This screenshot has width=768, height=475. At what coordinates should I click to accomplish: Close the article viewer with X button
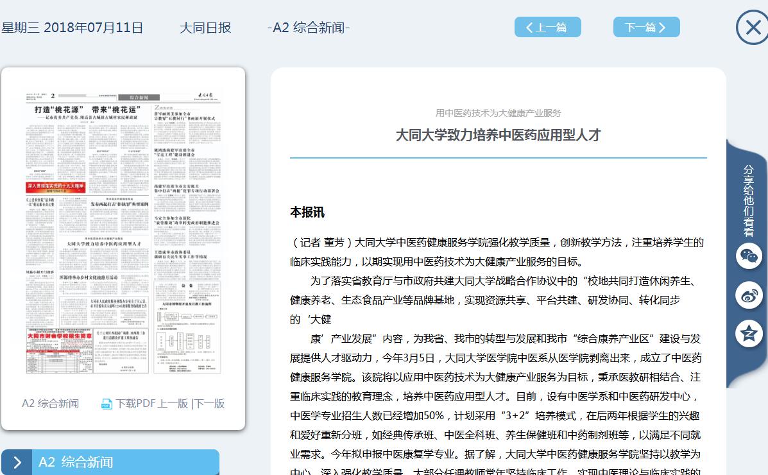[753, 28]
